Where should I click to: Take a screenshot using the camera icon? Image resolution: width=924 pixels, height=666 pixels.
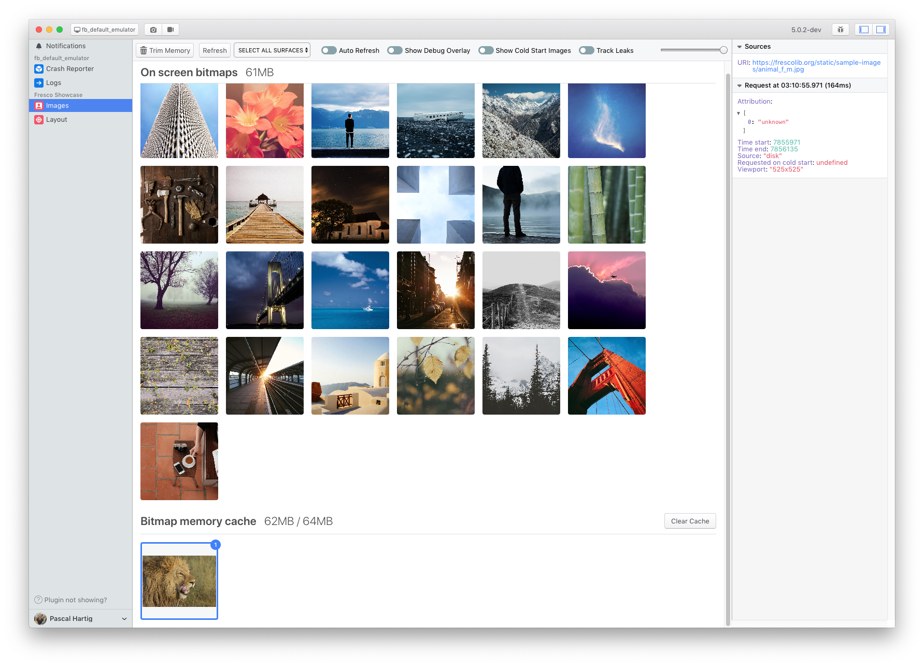click(153, 29)
